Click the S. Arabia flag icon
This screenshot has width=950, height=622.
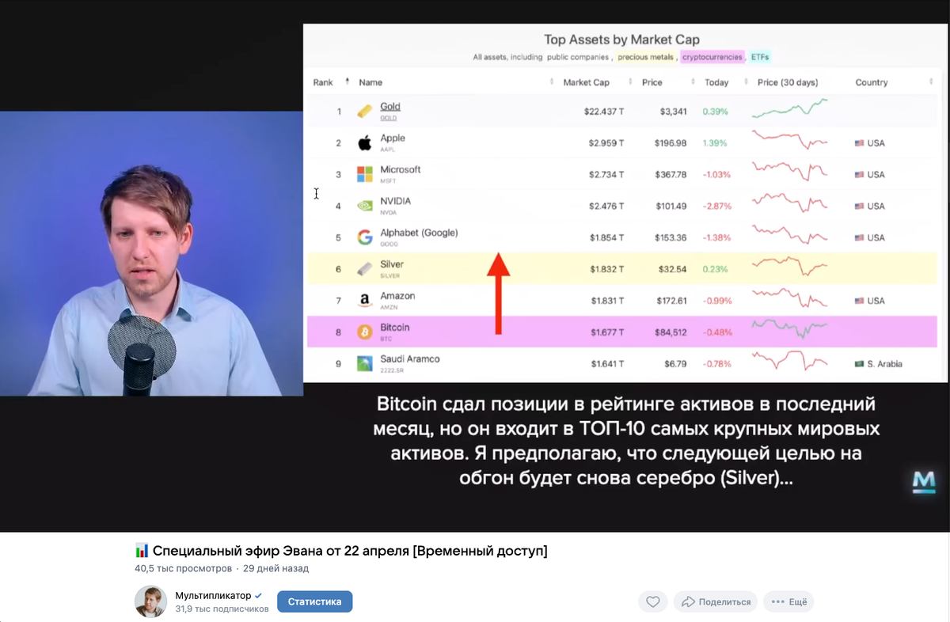[x=859, y=364]
